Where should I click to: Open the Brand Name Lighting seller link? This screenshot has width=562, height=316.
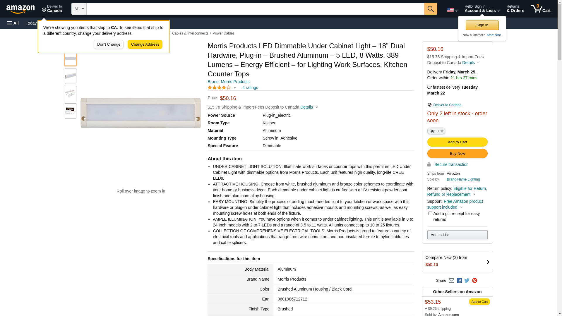tap(463, 179)
